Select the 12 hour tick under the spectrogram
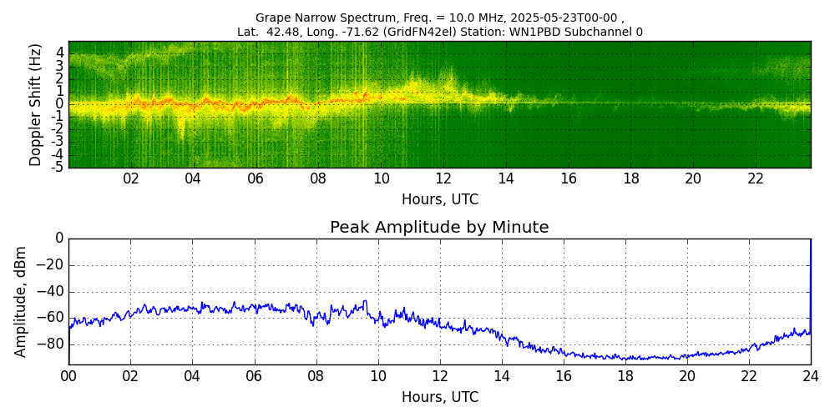This screenshot has width=835, height=417. tap(443, 179)
